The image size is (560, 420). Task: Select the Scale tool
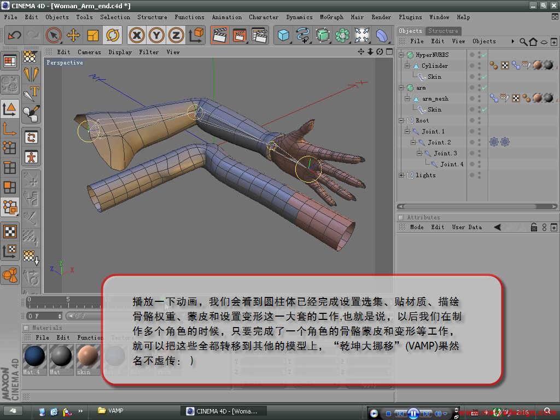(93, 35)
